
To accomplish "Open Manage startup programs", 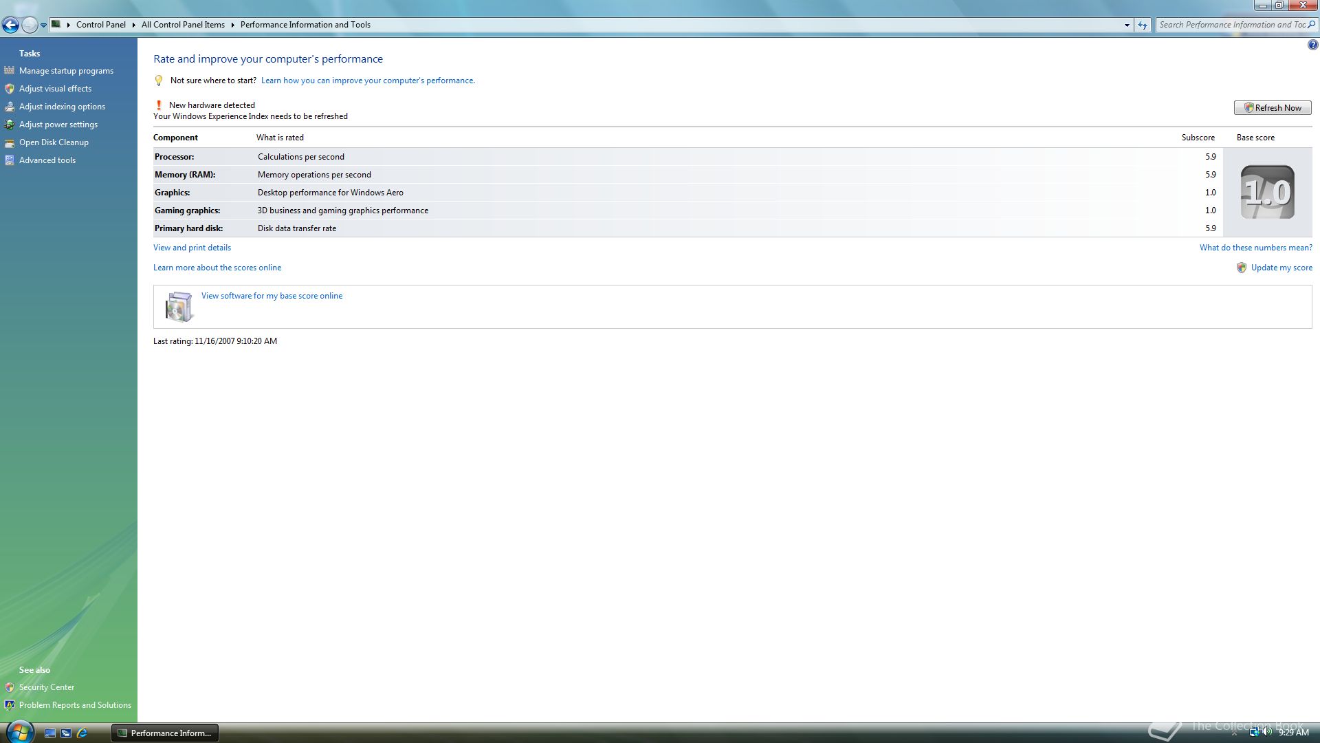I will (x=66, y=71).
